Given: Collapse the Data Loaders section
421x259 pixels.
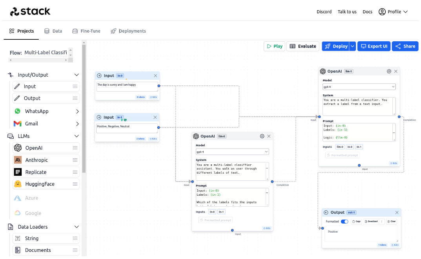Looking at the screenshot, I should pos(77,227).
